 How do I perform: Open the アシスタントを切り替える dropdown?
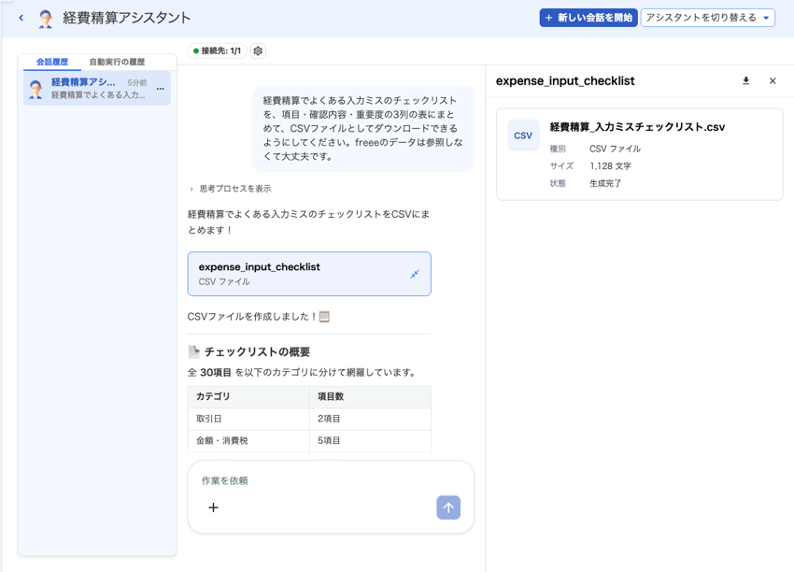click(x=707, y=18)
